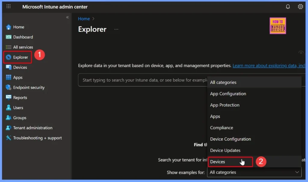Image resolution: width=308 pixels, height=182 pixels.
Task: Choose Device Configuration category option
Action: (x=254, y=139)
